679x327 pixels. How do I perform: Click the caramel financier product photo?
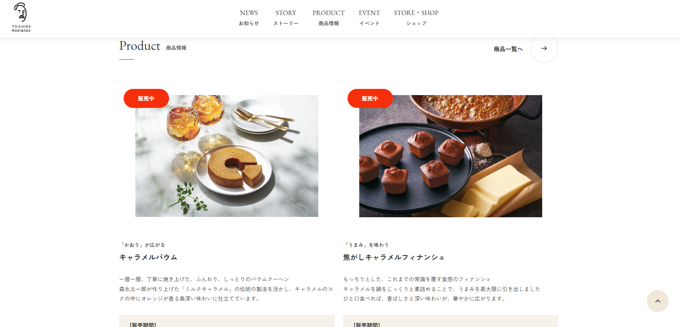451,156
